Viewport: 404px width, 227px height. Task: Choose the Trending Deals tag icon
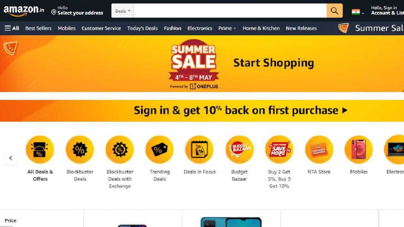click(159, 150)
